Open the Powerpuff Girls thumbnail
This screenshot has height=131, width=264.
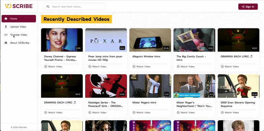click(x=106, y=86)
